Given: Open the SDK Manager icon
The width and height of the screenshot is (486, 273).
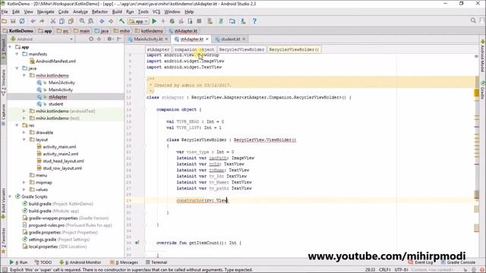Looking at the screenshot, I should tap(243, 21).
